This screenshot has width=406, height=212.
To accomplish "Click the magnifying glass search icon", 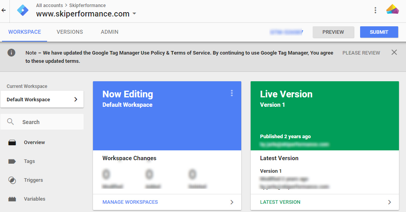I will click(10, 122).
